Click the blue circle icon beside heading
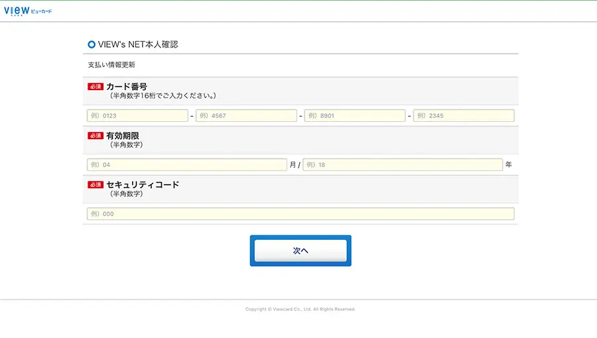 pos(92,44)
